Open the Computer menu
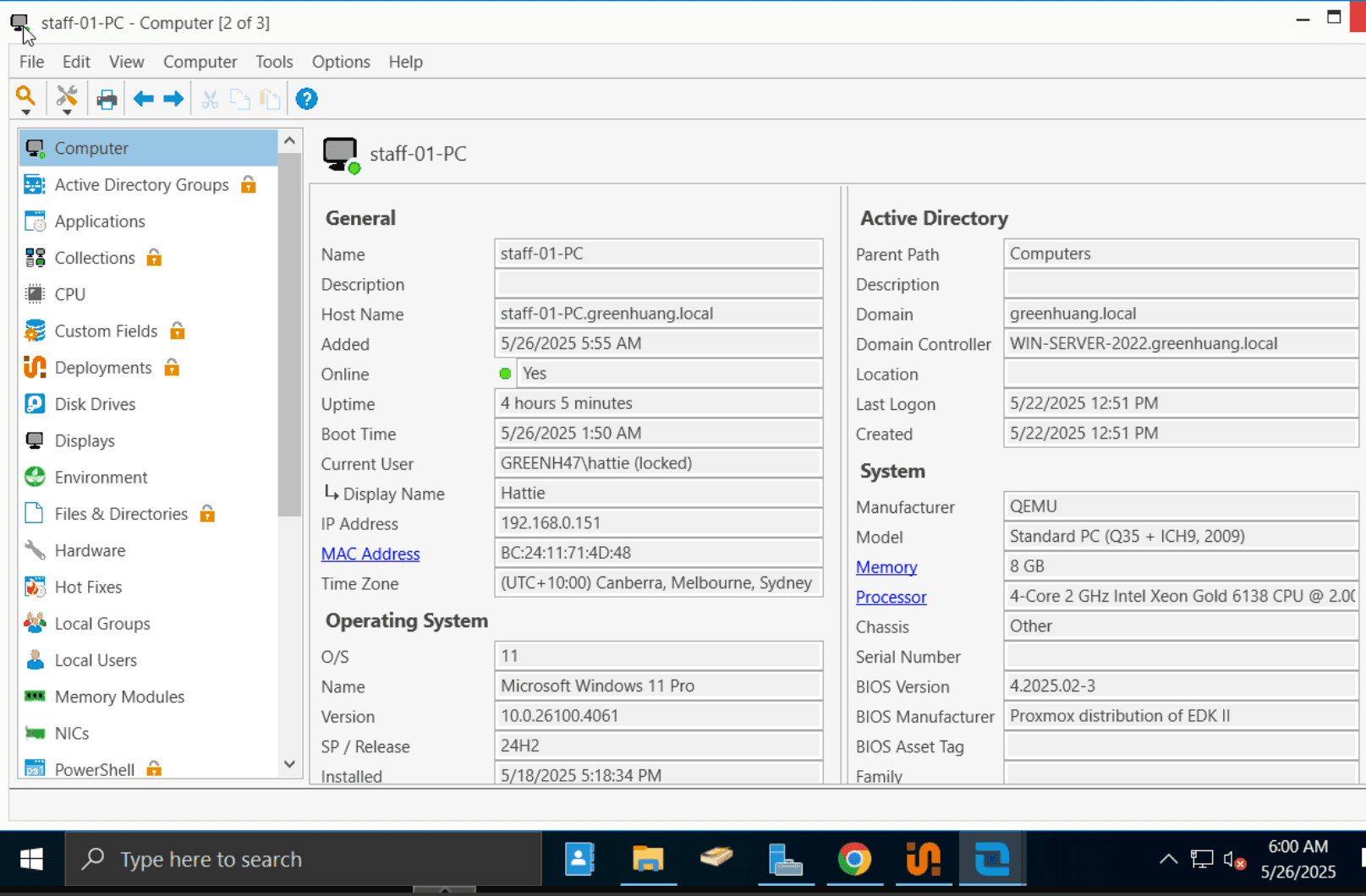Viewport: 1366px width, 896px height. (x=200, y=62)
